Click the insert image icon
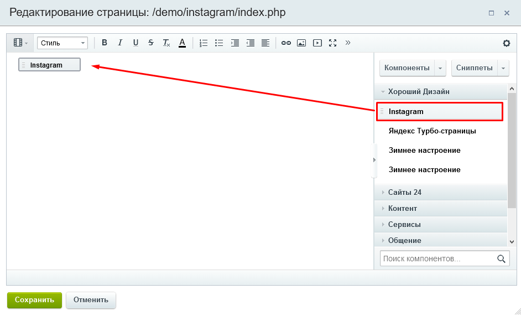This screenshot has width=521, height=315. [x=301, y=43]
